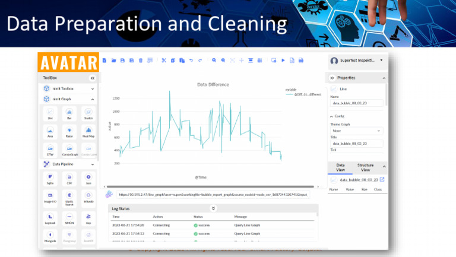The image size is (456, 257).
Task: Collapse the Data View panel chevron
Action: coord(384,167)
